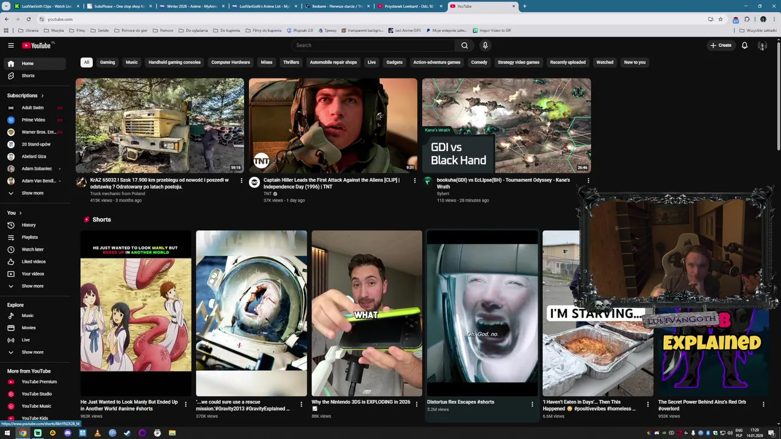This screenshot has height=439, width=781.
Task: Select the New to you chip
Action: point(635,62)
